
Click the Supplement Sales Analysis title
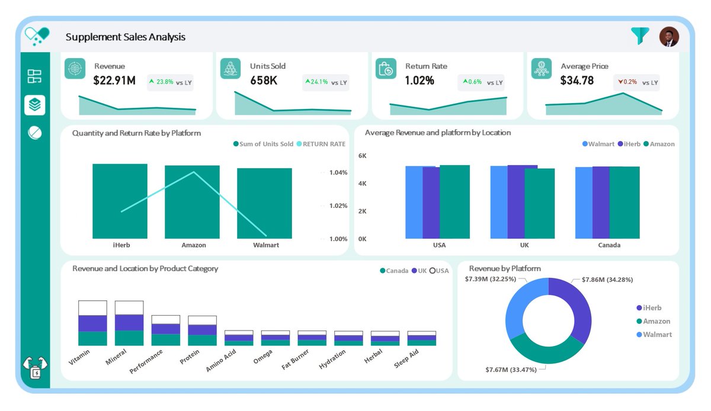point(125,37)
